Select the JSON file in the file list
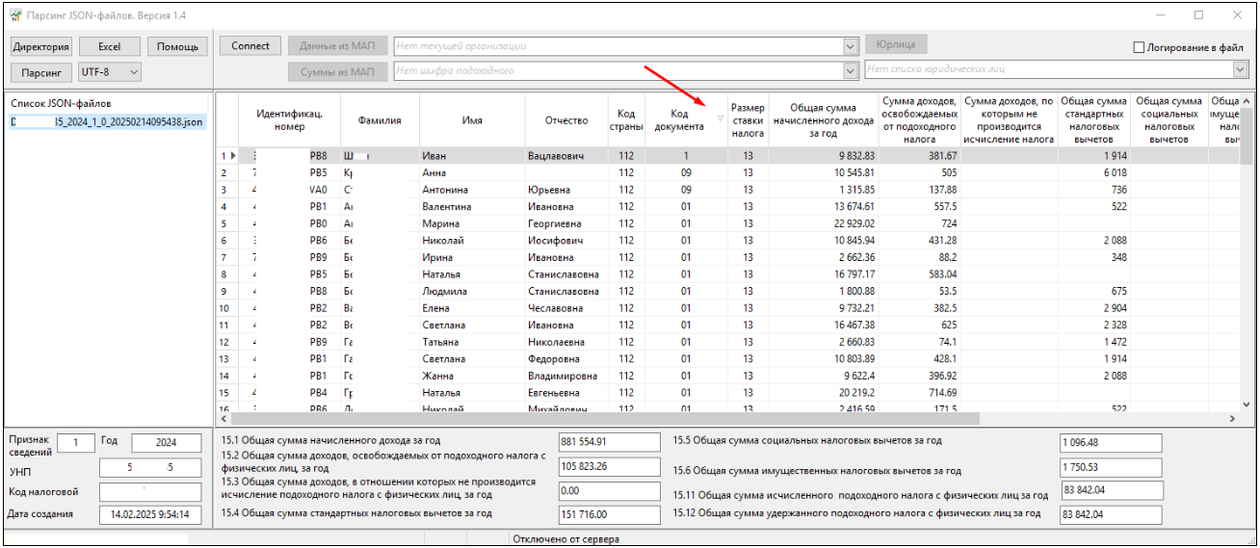The height and width of the screenshot is (548, 1260). pos(106,122)
